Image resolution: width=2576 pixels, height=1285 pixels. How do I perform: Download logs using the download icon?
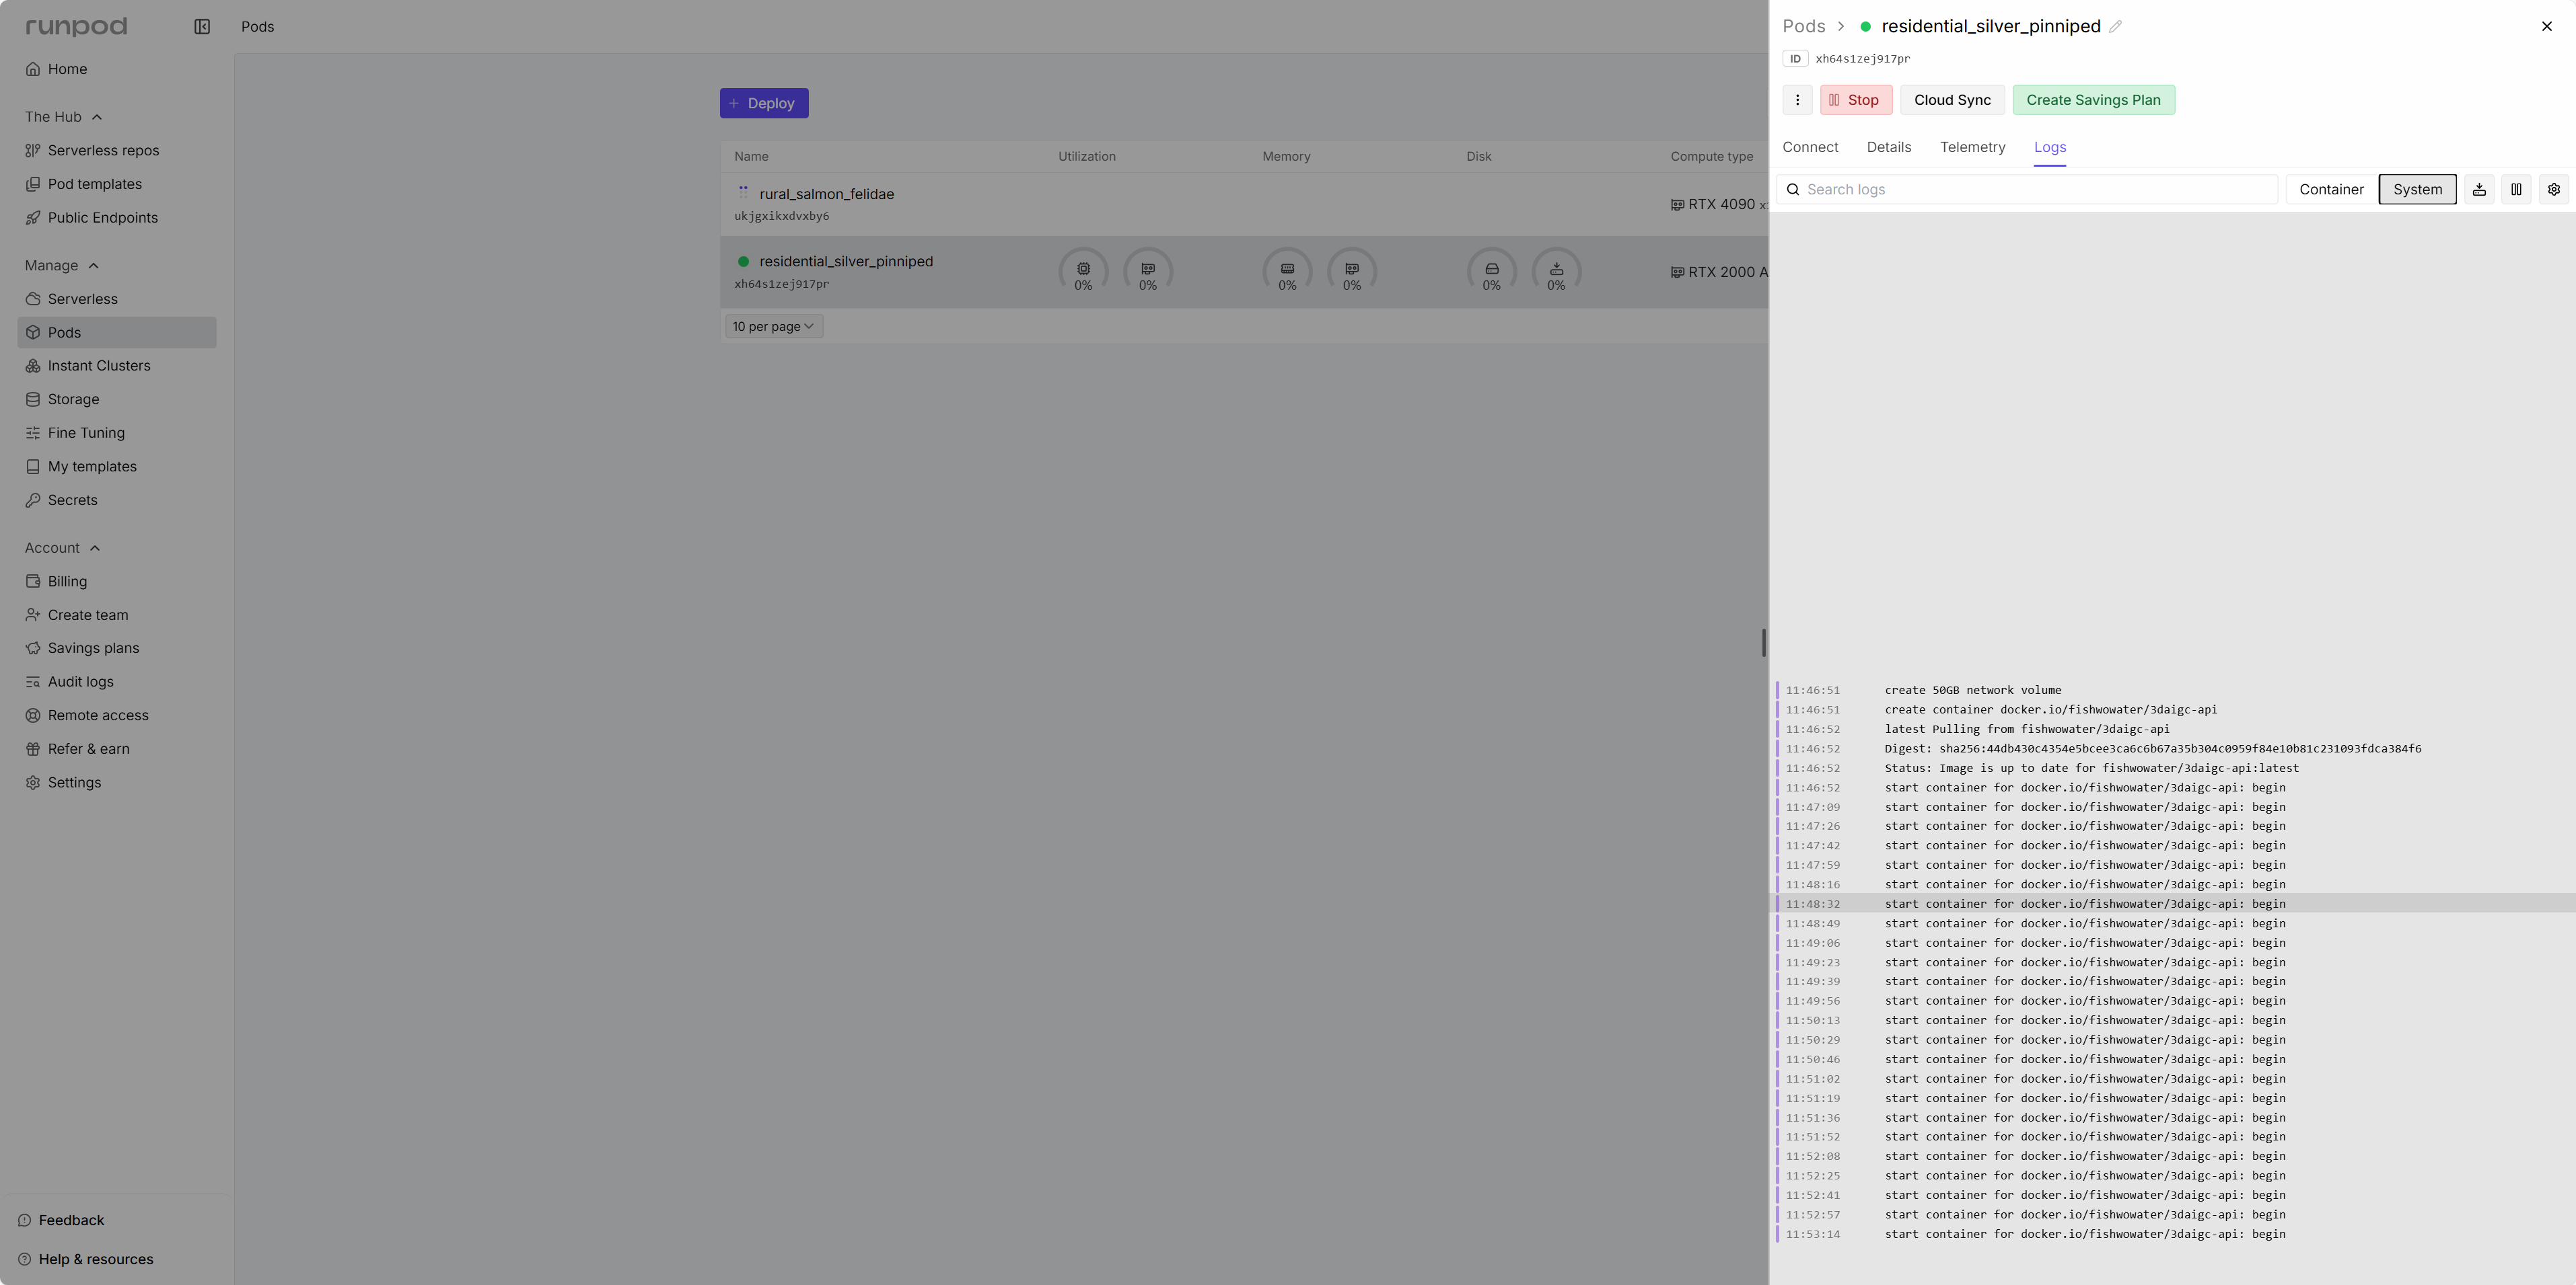coord(2479,189)
